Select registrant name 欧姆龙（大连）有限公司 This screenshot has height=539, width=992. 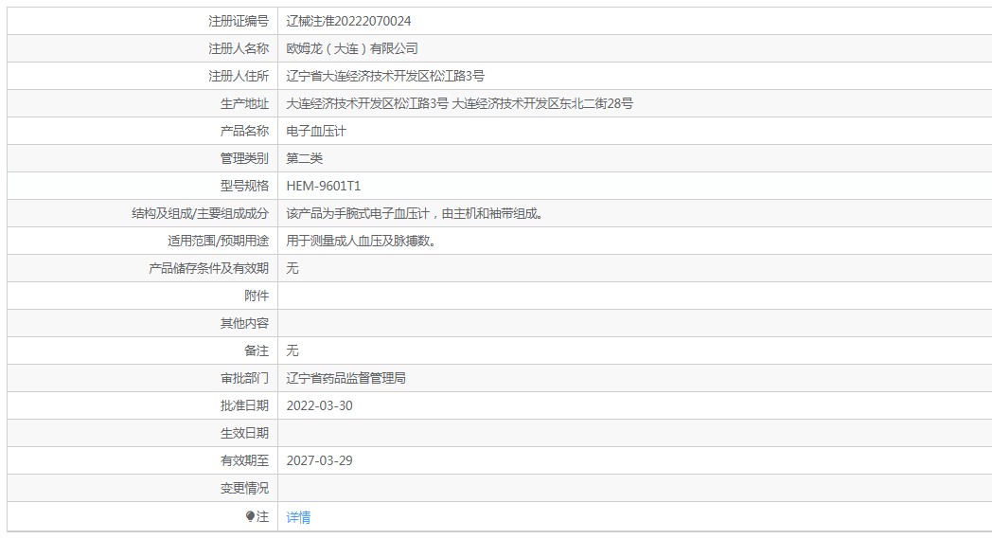tap(352, 48)
